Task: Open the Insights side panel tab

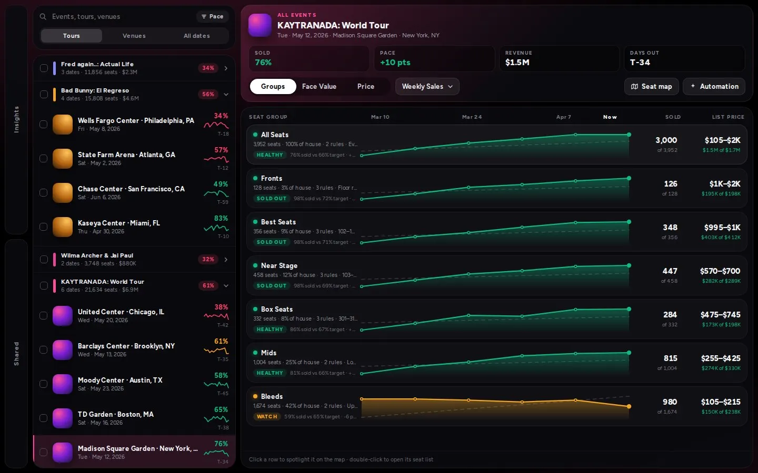Action: pyautogui.click(x=16, y=119)
